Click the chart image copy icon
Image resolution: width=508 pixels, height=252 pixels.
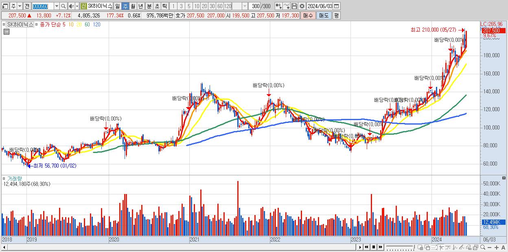475,248
